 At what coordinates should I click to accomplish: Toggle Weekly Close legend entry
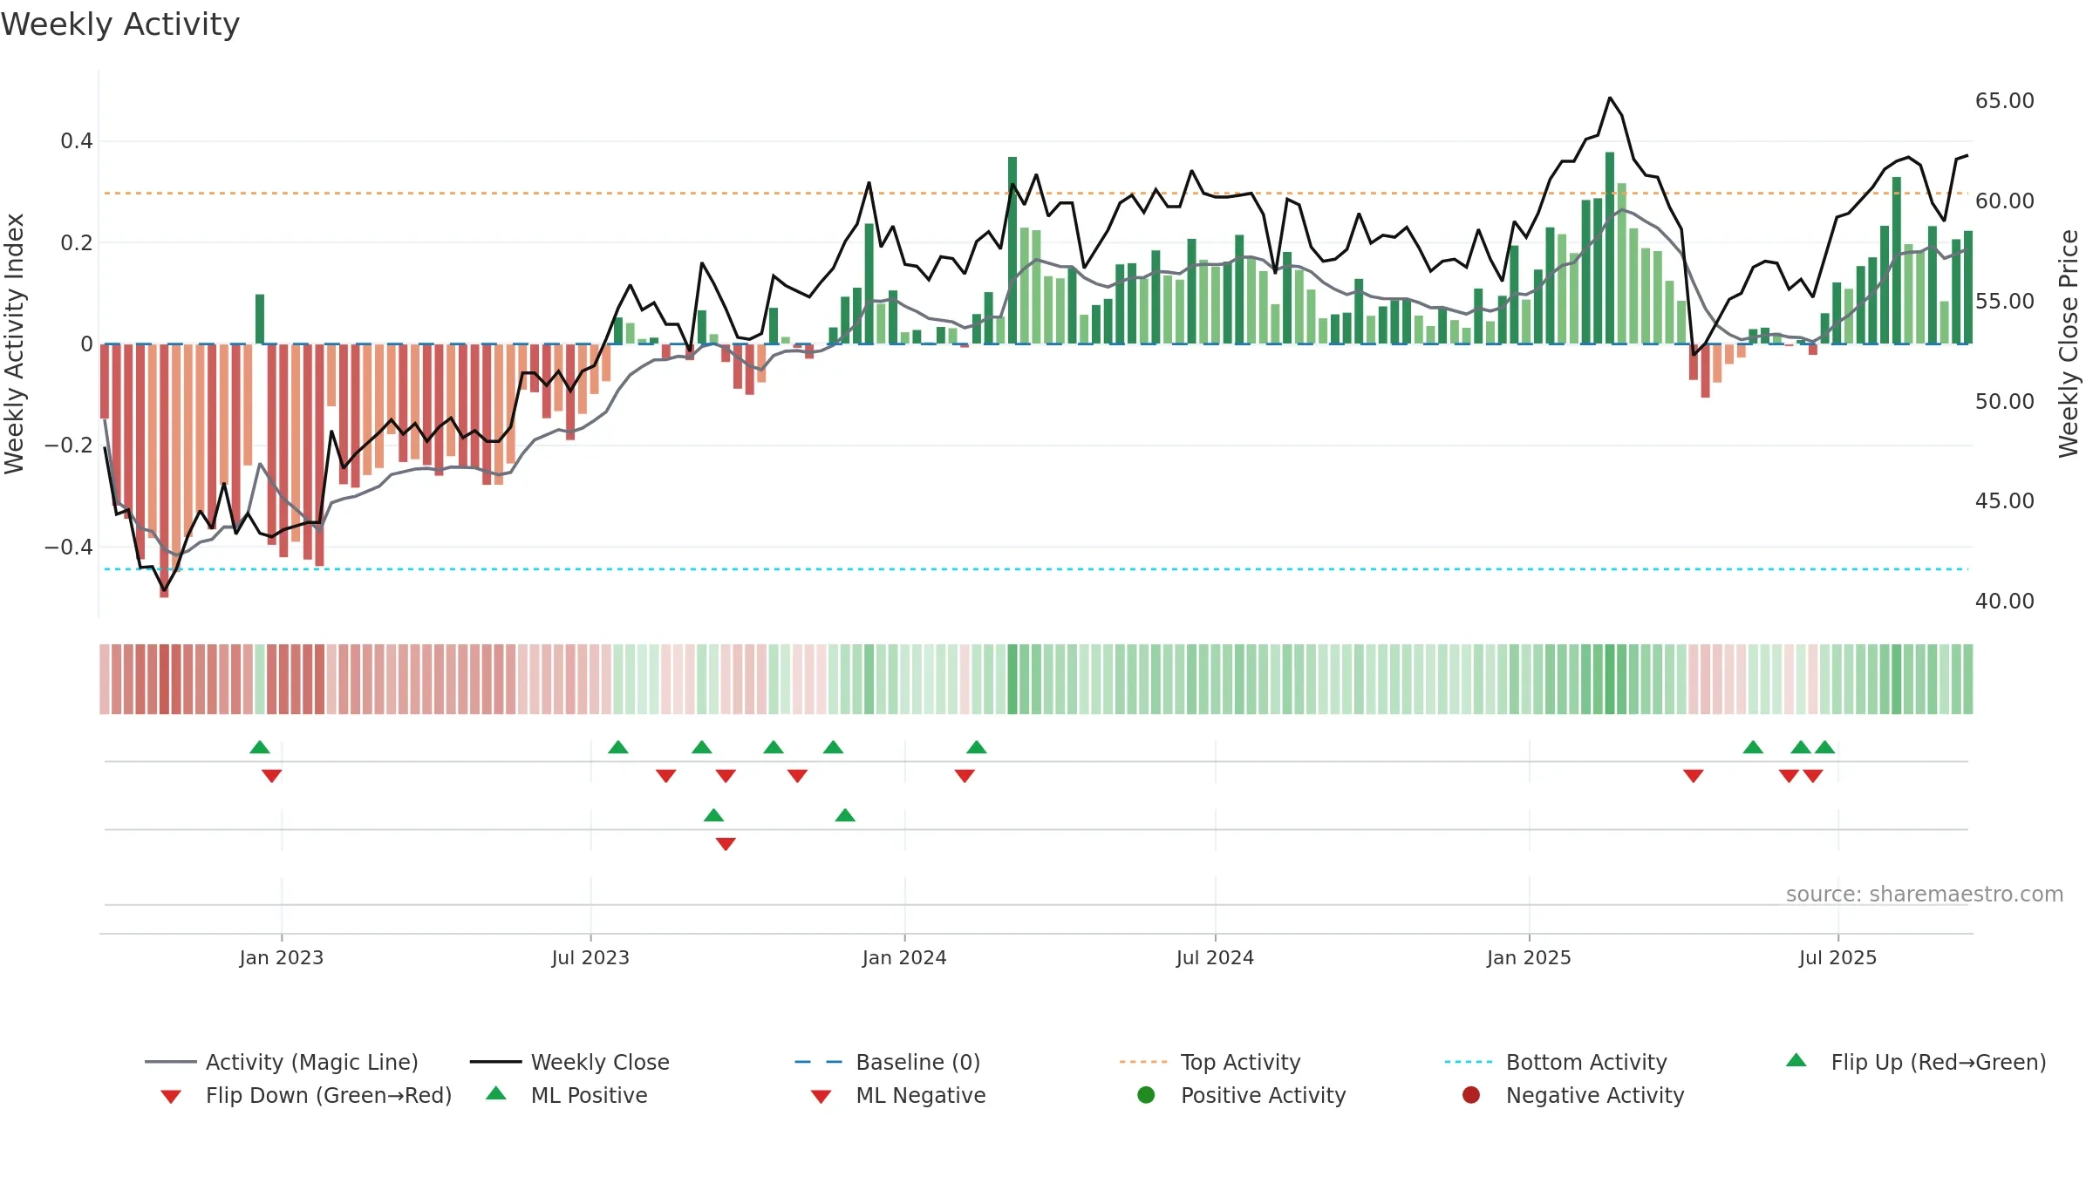(x=569, y=1062)
